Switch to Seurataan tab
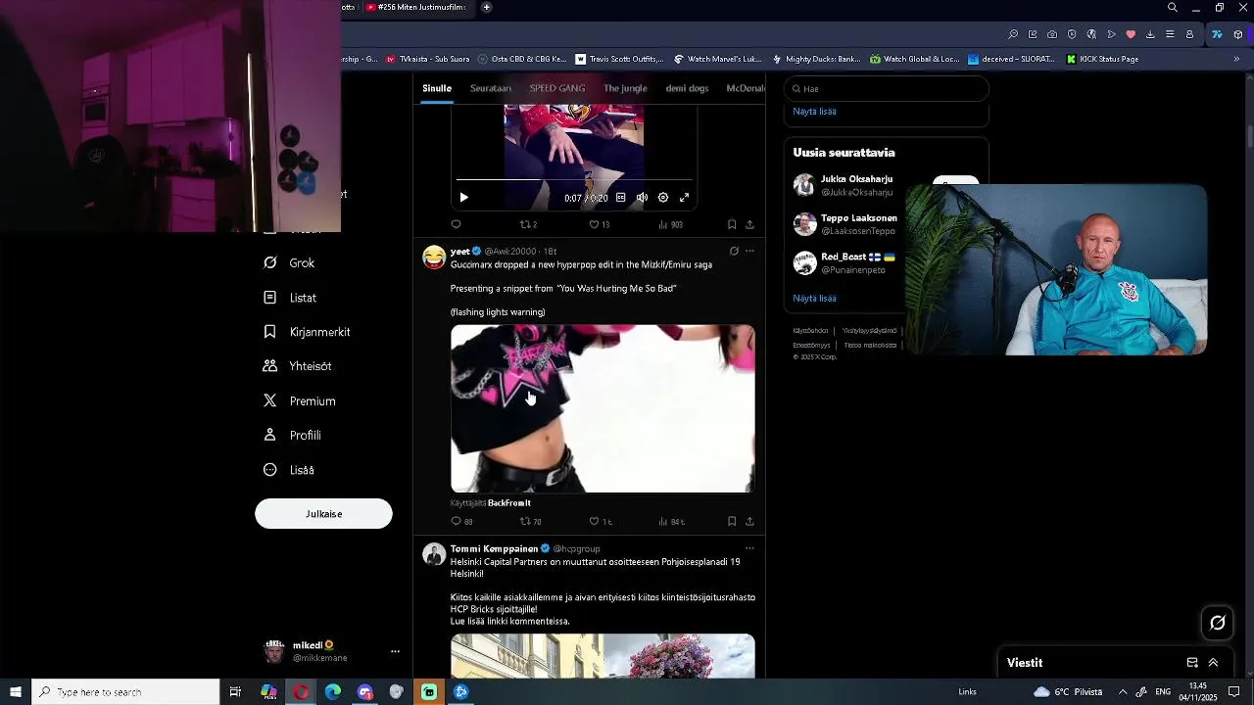Screen dimensions: 1254x705 (x=490, y=88)
